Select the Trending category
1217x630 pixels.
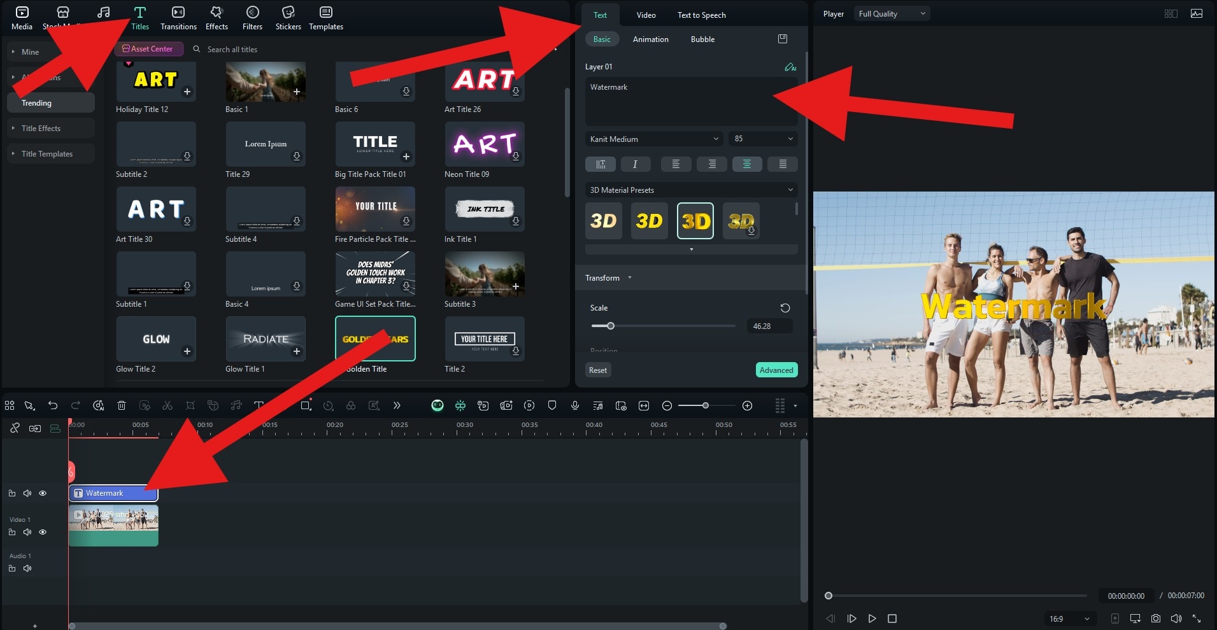pyautogui.click(x=51, y=102)
